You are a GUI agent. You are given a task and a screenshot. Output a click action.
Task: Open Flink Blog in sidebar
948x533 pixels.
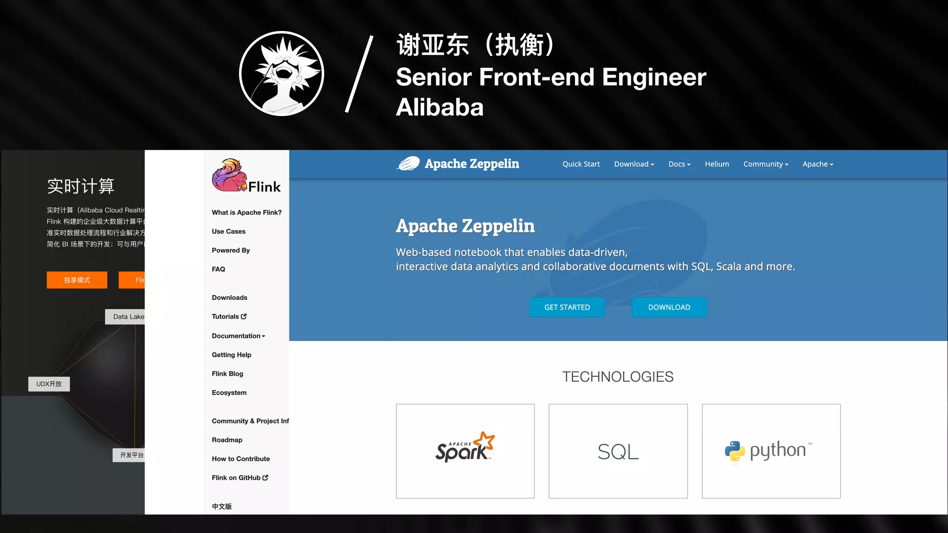click(x=227, y=374)
